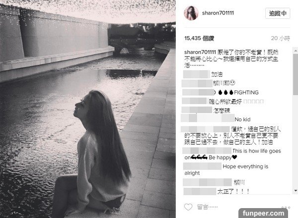Viewport: 298px width, 218px height.
Task: Click the comments scrollbar up arrow
Action: pyautogui.click(x=296, y=51)
